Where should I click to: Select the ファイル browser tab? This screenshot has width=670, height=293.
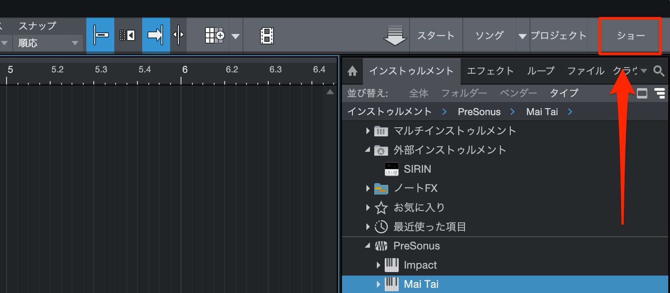[585, 71]
